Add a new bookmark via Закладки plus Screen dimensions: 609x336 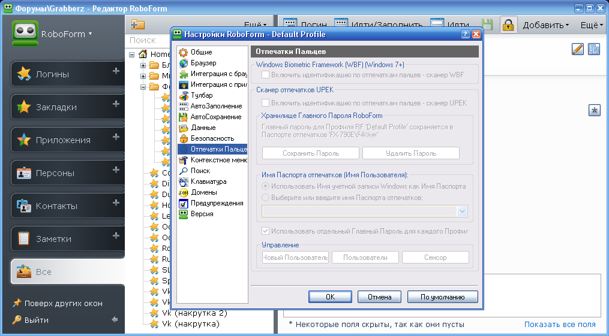pos(116,104)
